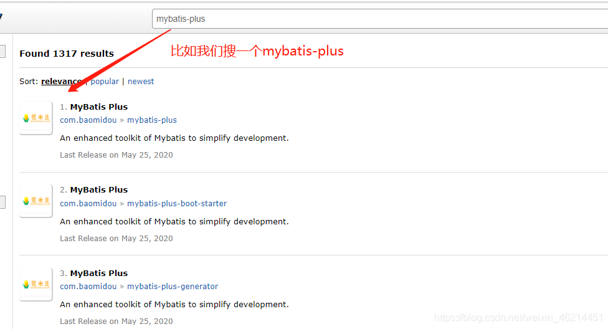Sort results by newest
608x329 pixels.
click(141, 82)
